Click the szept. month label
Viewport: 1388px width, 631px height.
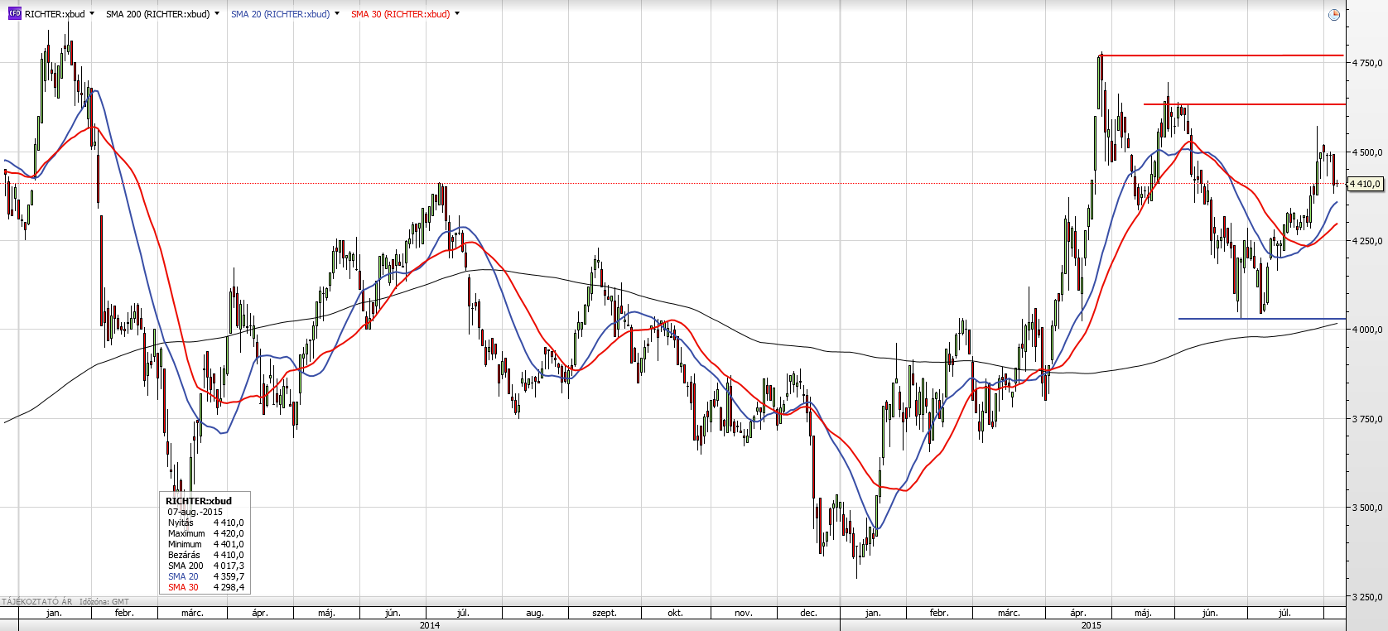605,613
